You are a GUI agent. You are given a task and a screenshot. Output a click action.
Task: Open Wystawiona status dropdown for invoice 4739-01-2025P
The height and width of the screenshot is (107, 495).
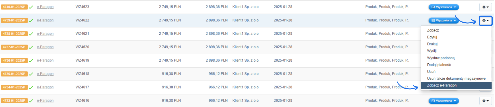point(443,21)
